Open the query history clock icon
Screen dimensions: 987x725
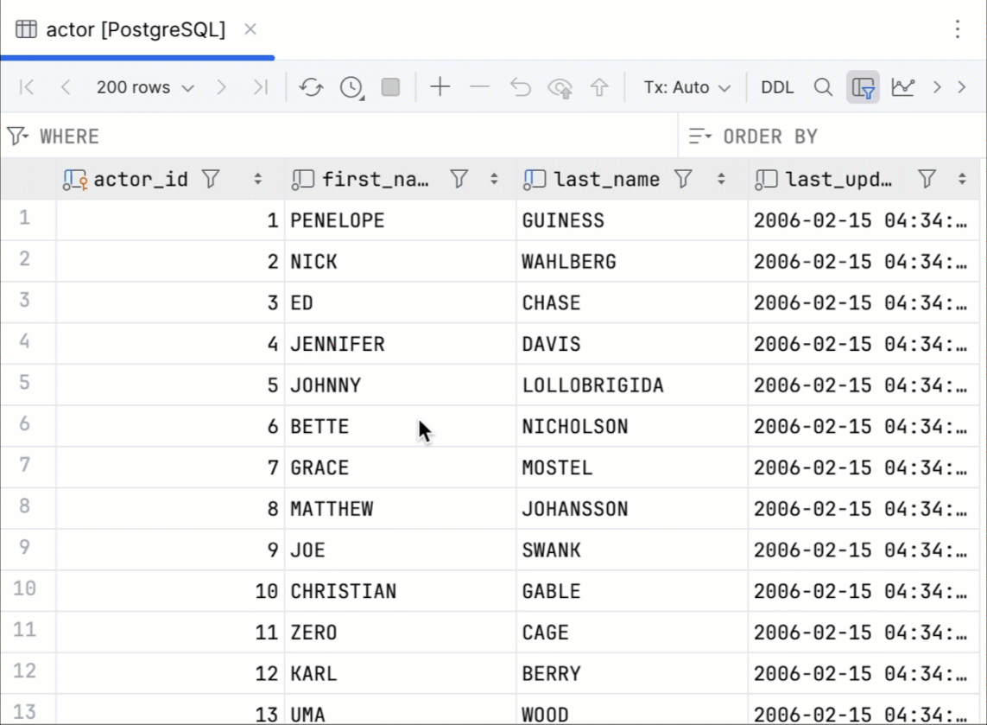coord(351,87)
